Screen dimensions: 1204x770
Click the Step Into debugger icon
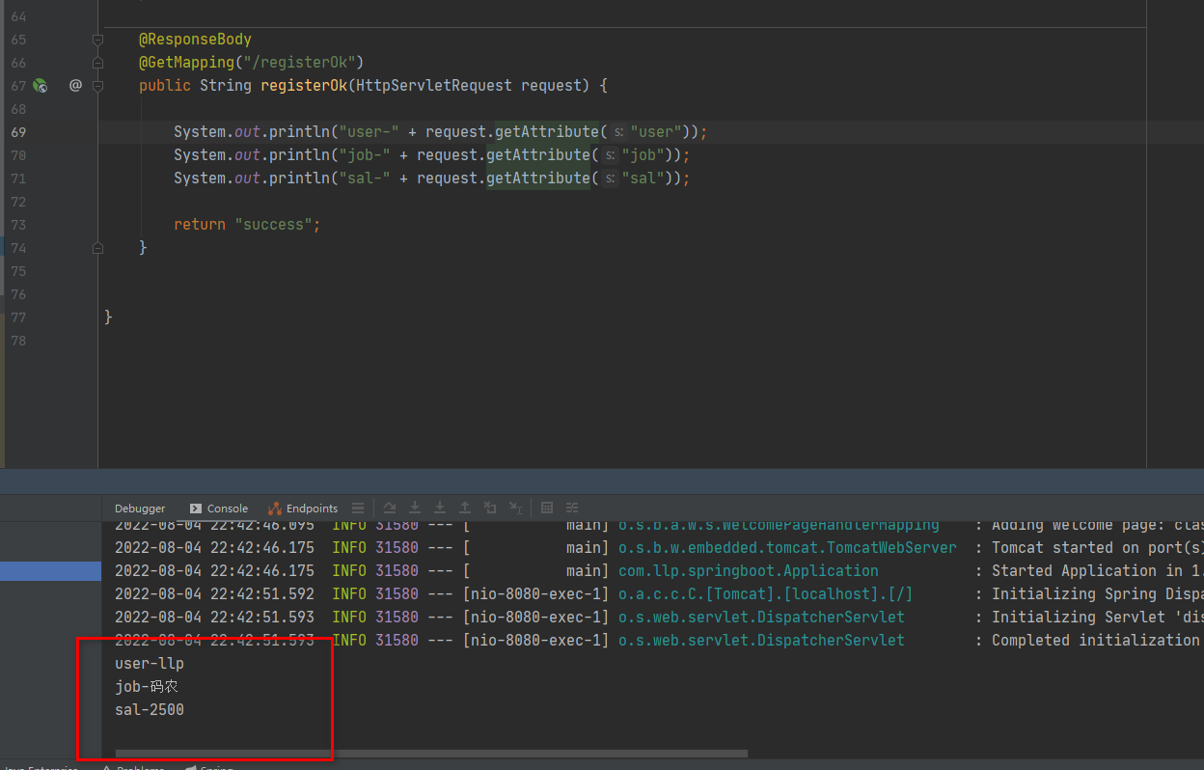coord(415,508)
